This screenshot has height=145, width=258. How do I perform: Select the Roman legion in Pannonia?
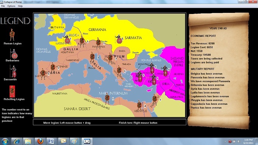[98, 43]
